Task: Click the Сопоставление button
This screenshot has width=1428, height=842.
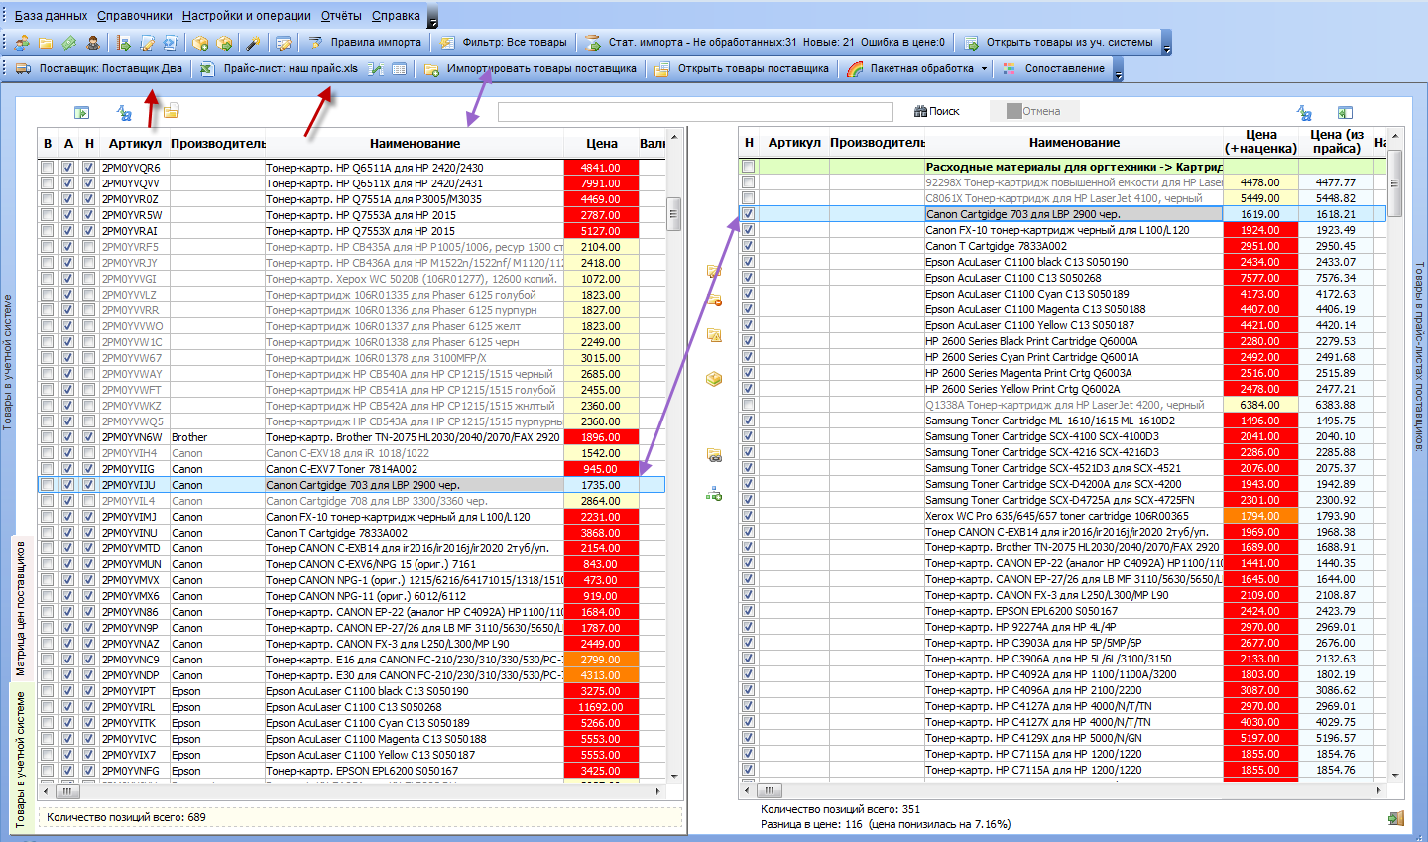Action: 1053,69
